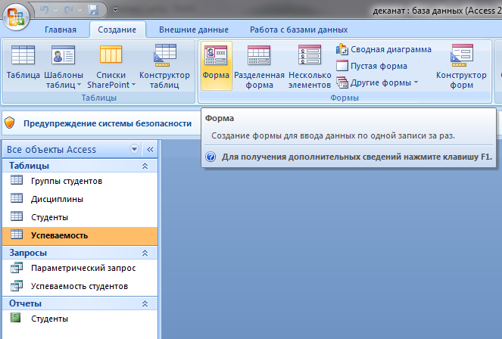
Task: Click the Параметрический запрос query icon
Action: click(17, 267)
